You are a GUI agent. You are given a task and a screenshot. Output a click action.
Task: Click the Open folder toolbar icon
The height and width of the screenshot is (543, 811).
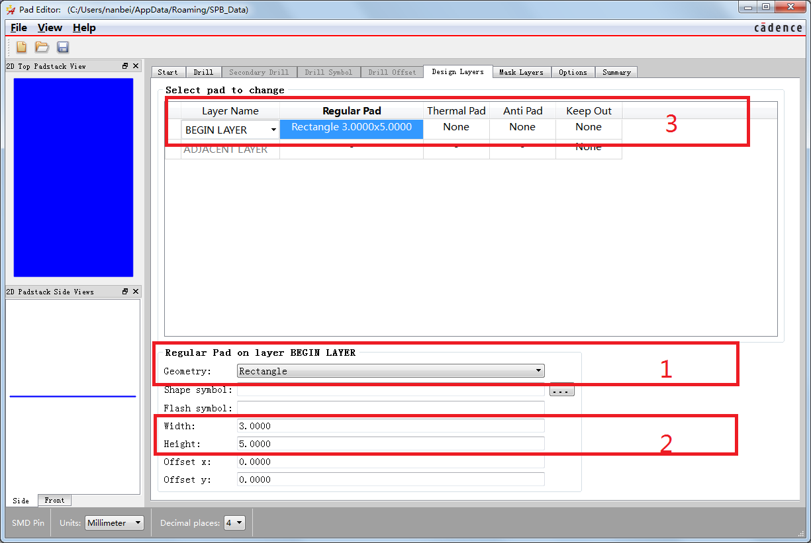42,47
